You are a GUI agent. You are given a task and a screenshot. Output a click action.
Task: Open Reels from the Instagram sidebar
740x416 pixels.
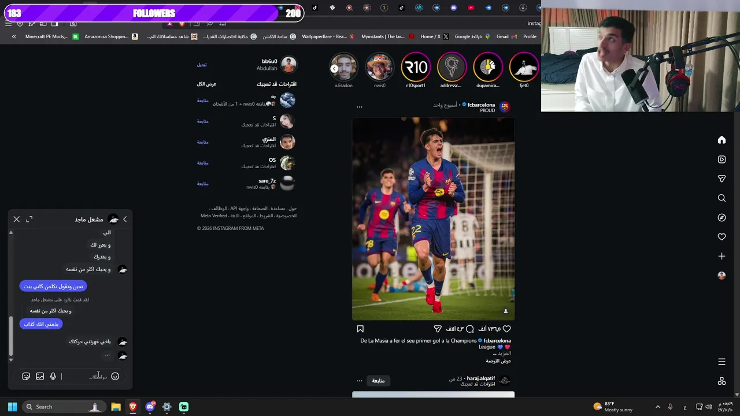tap(721, 159)
